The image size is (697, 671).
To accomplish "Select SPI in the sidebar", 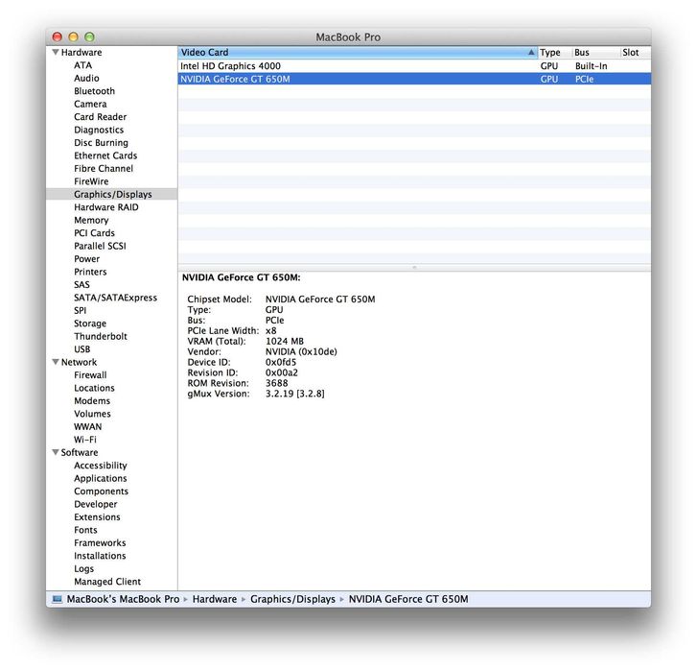I will coord(80,310).
